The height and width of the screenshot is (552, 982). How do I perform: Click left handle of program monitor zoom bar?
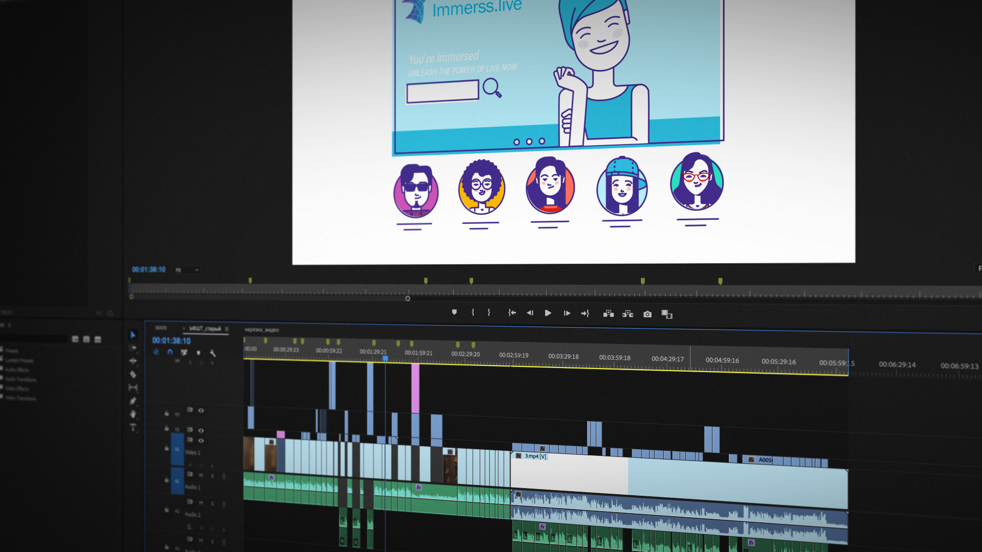point(131,296)
